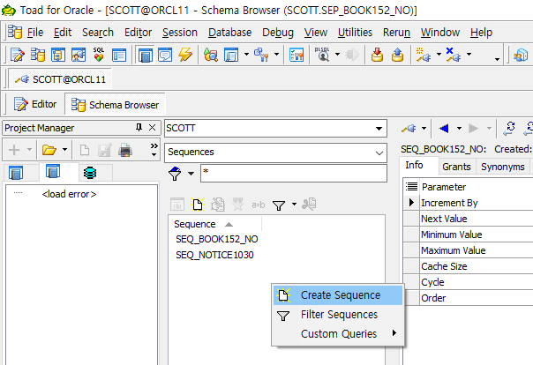
Task: Open the object search magnifier icon
Action: (x=210, y=55)
